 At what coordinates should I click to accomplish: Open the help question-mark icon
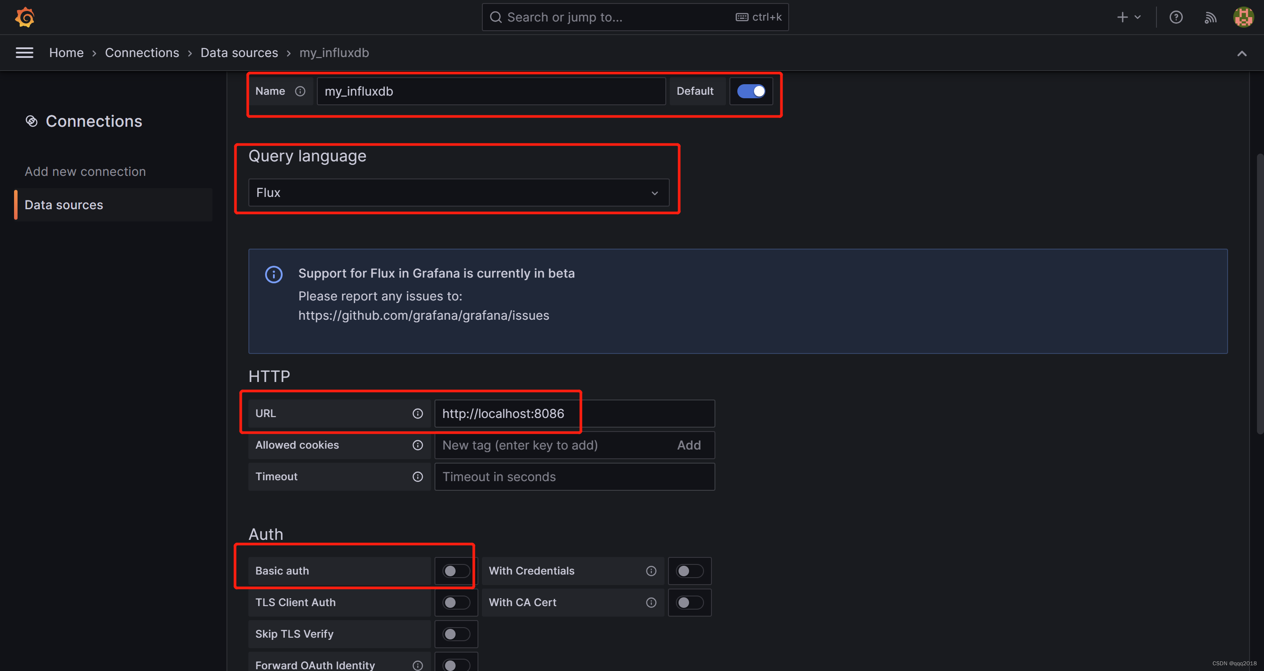(x=1176, y=17)
